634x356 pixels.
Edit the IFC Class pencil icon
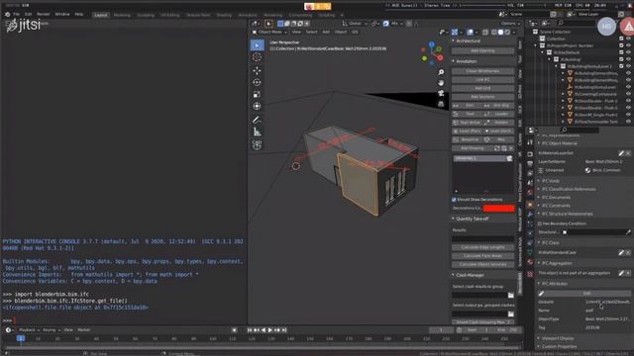[x=621, y=253]
